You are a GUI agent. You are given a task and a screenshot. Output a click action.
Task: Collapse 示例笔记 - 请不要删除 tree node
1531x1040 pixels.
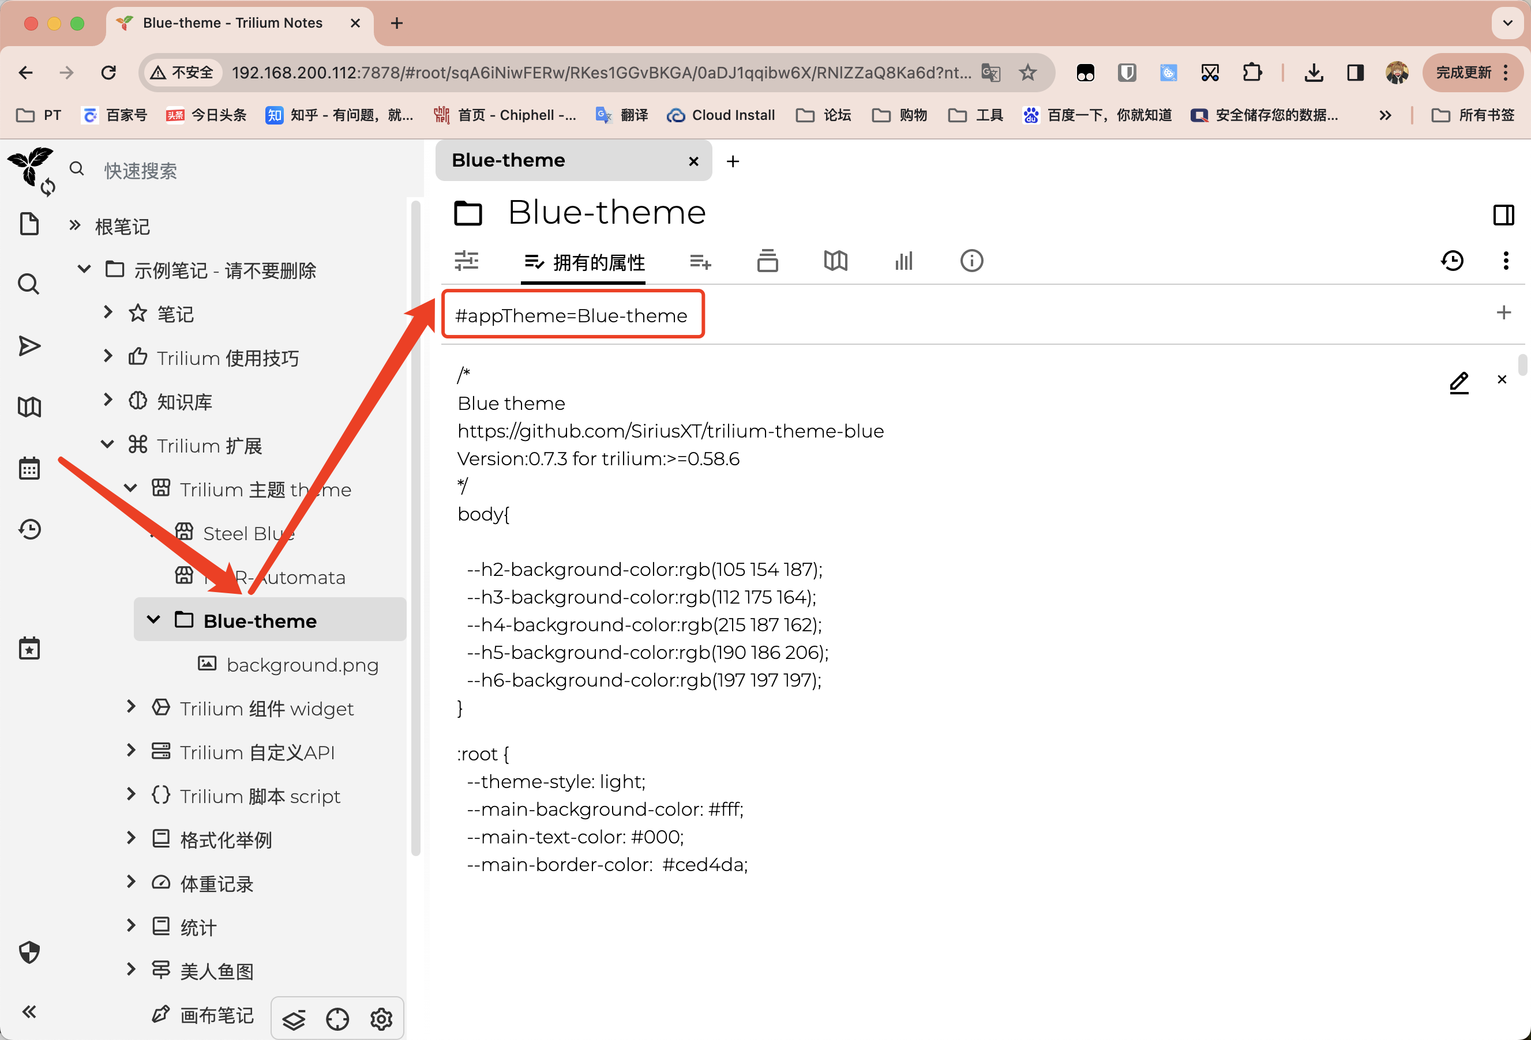pos(84,269)
